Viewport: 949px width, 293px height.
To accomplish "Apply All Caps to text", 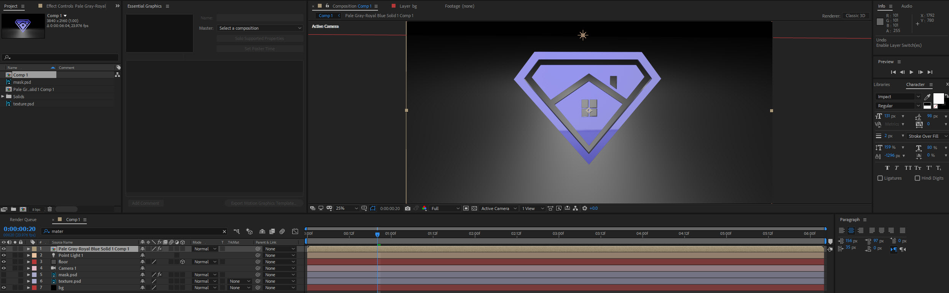I will tap(908, 168).
